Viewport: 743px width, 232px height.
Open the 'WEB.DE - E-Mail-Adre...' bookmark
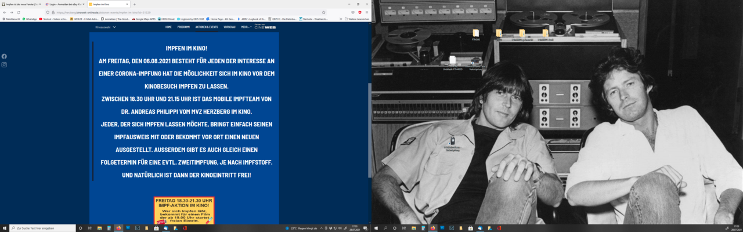pyautogui.click(x=84, y=19)
